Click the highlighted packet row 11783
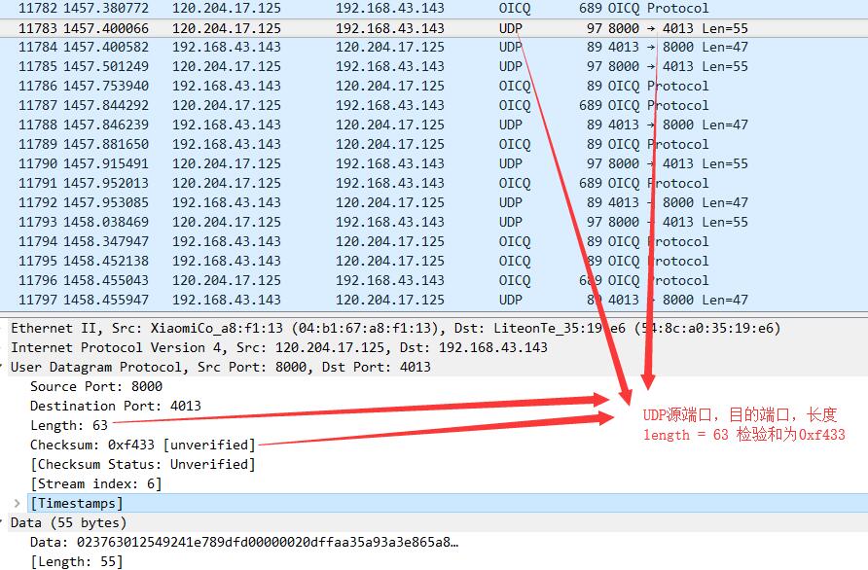 click(292, 27)
